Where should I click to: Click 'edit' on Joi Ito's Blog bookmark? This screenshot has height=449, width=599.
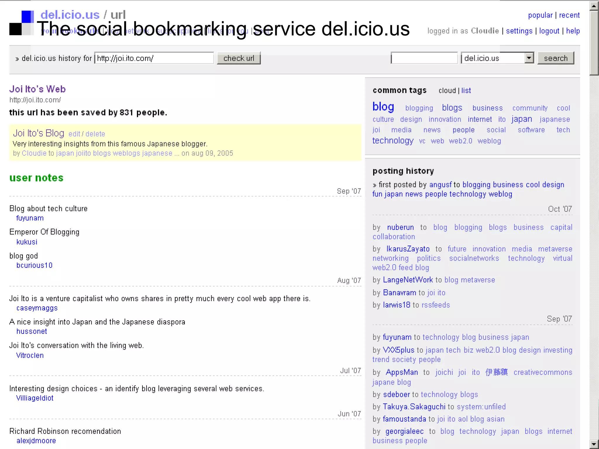point(74,134)
